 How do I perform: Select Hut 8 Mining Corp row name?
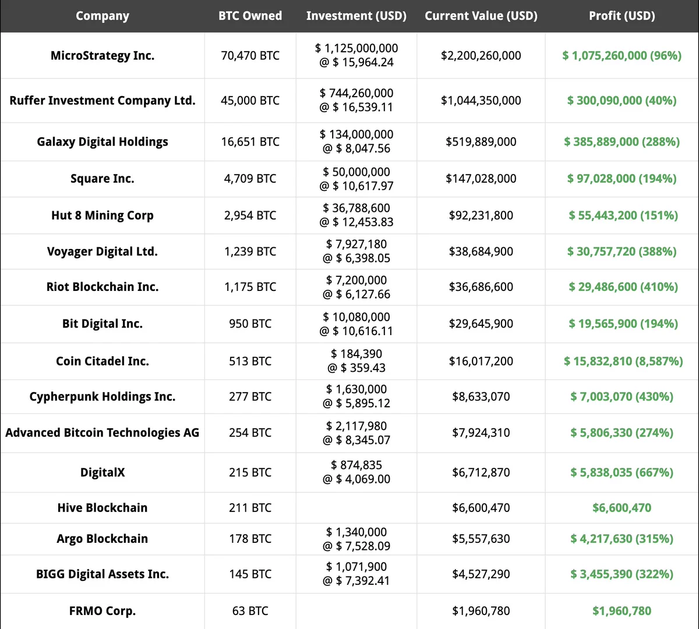(103, 215)
